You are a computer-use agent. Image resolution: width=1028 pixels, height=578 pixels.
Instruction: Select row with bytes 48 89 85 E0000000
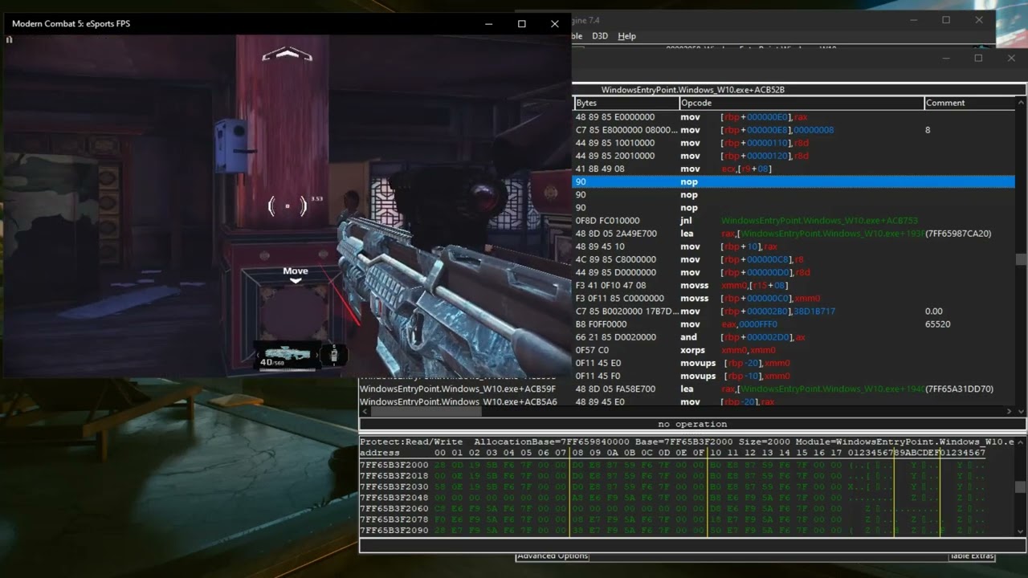pos(793,117)
